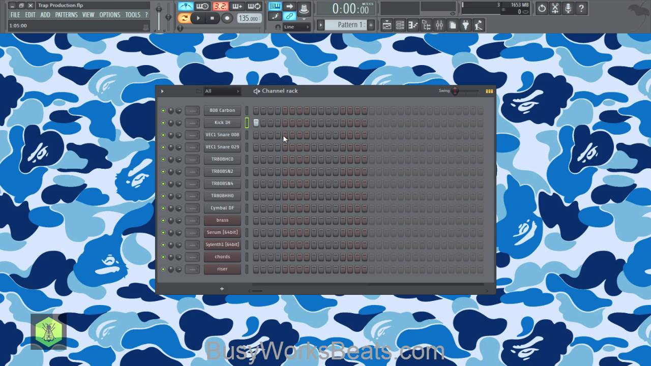This screenshot has height=366, width=651.
Task: Click the one-click audio recording microphone icon
Action: pyautogui.click(x=568, y=8)
